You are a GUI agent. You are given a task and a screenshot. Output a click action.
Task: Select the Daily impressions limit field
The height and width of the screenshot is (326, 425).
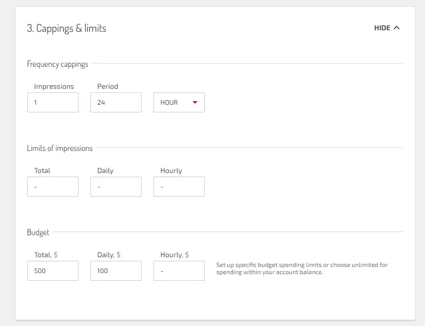pos(116,187)
